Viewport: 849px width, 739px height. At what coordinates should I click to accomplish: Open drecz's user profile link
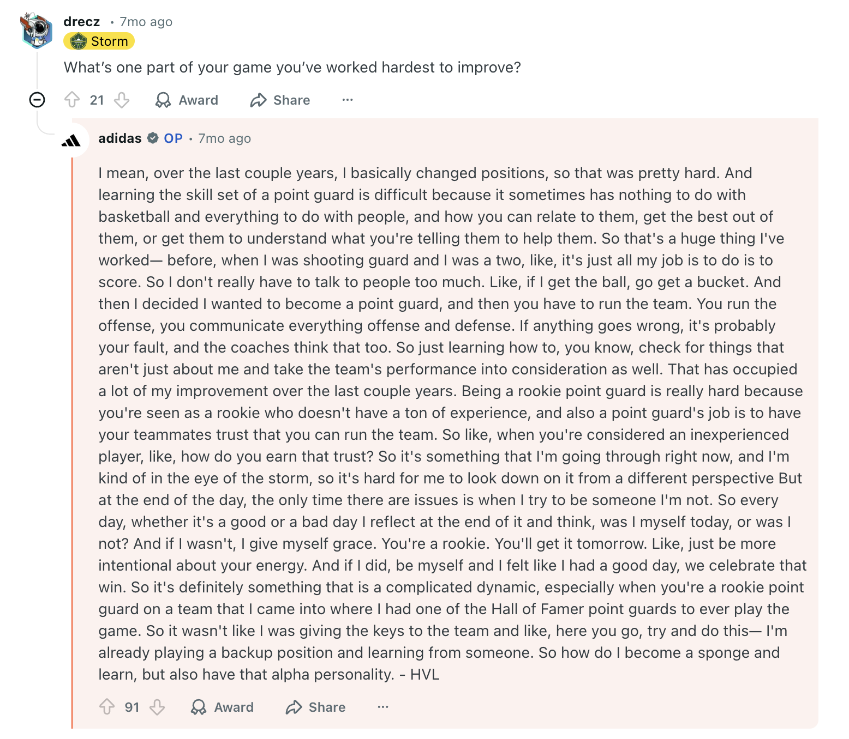coord(81,22)
